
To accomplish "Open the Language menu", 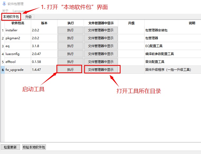I will click(18, 11).
